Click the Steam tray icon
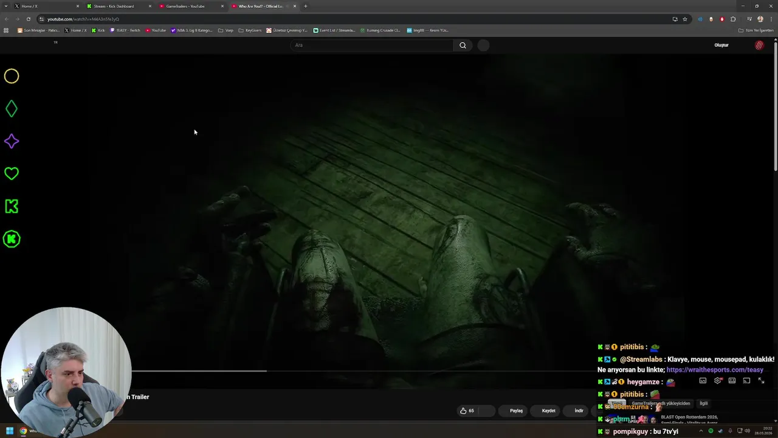This screenshot has width=778, height=438. tap(720, 431)
